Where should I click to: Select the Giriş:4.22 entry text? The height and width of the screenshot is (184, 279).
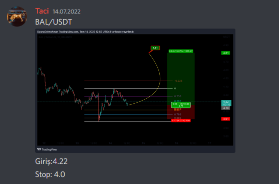pyautogui.click(x=52, y=161)
